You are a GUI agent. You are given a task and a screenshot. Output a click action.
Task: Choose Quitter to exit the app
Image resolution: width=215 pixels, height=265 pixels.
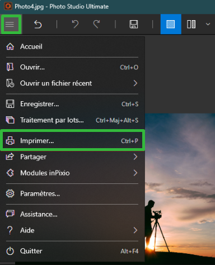72,251
